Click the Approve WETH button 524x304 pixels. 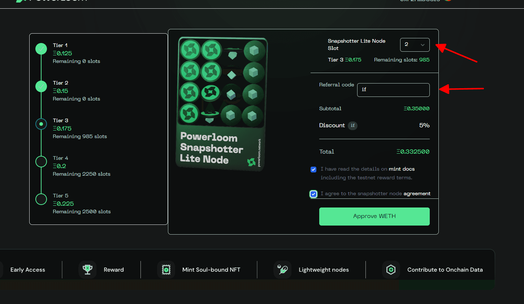374,217
